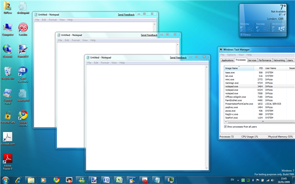Open Windows Media Player from the taskbar

pyautogui.click(x=43, y=180)
